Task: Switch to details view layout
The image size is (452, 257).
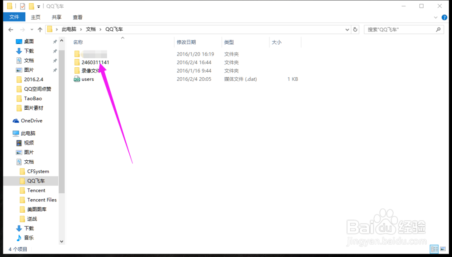Action: 434,249
